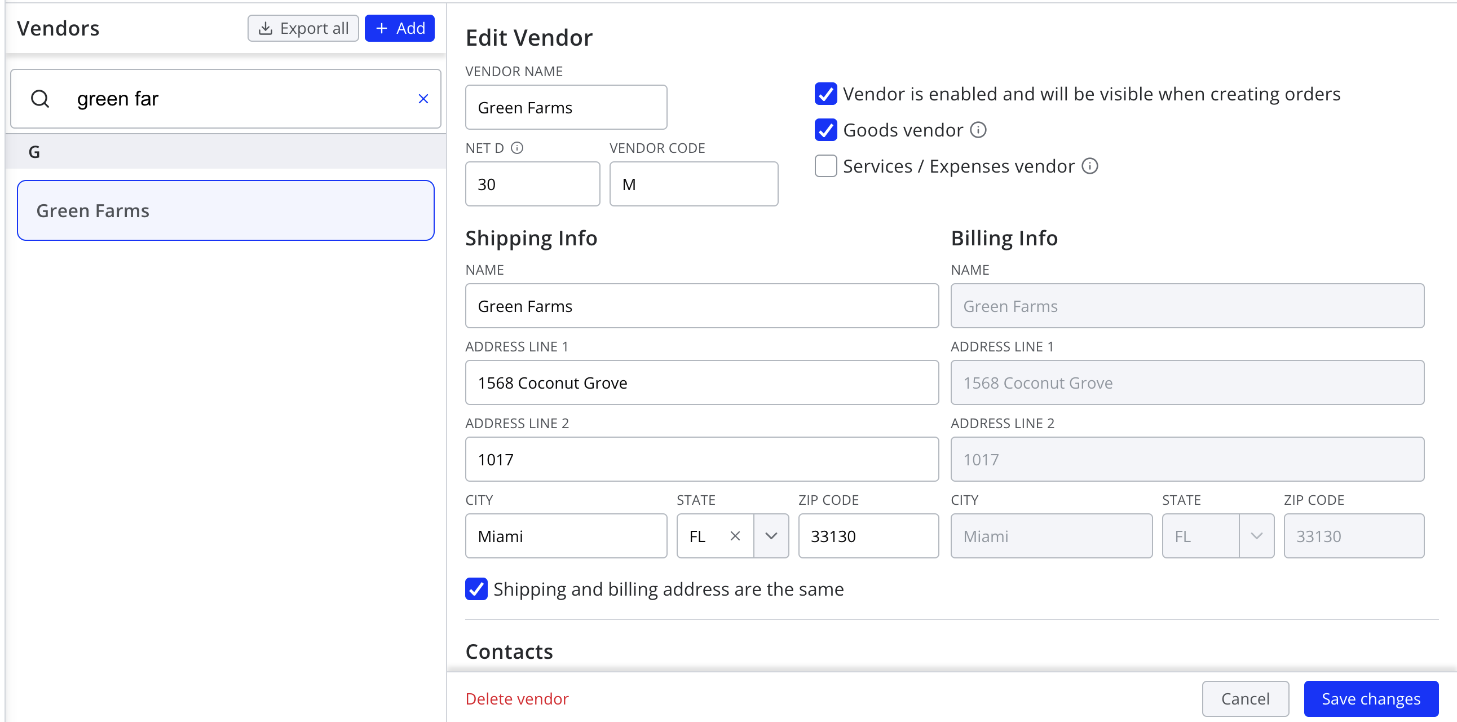This screenshot has width=1457, height=722.
Task: Click the Billing Info heading
Action: click(x=1004, y=237)
